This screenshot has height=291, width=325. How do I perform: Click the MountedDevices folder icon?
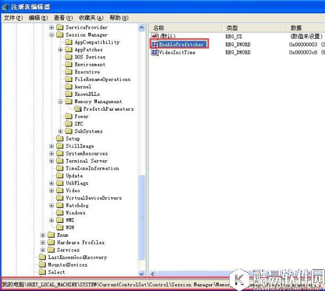click(42, 265)
